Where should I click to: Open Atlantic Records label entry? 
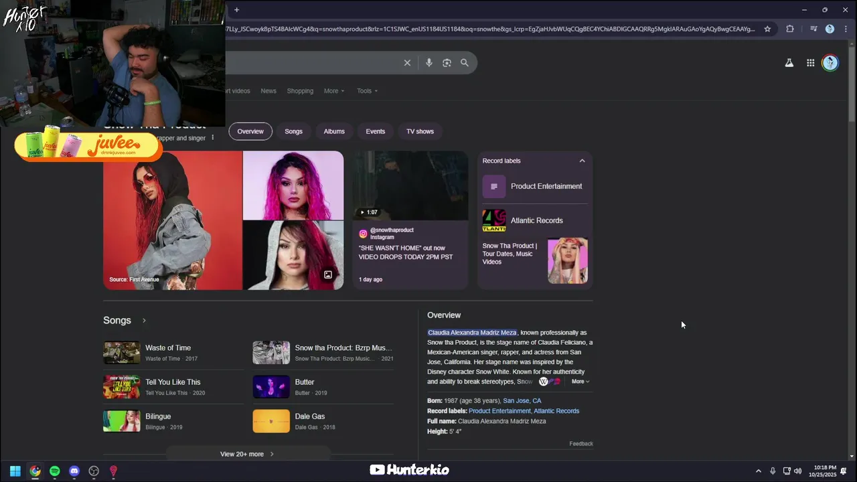535,220
